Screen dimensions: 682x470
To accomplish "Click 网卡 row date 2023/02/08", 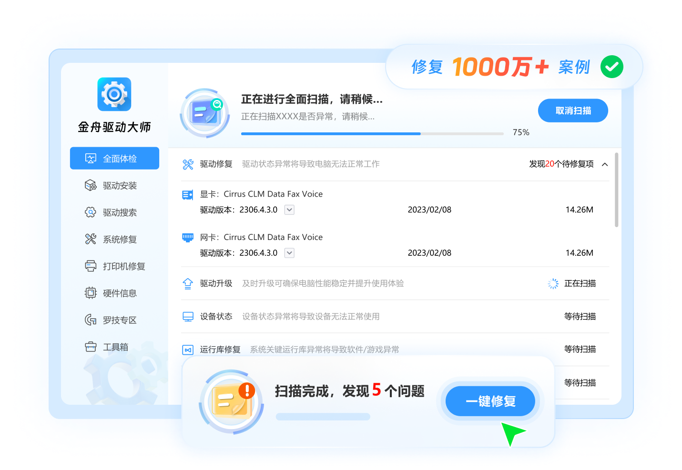I will pyautogui.click(x=429, y=253).
